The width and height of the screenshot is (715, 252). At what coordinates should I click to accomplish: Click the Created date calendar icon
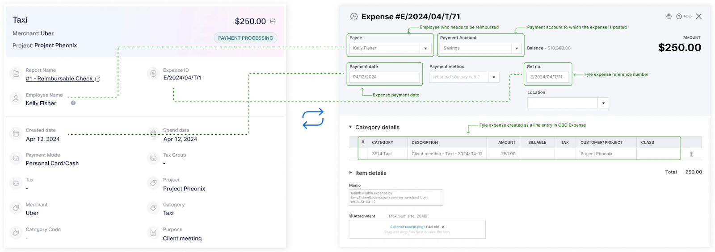point(16,133)
